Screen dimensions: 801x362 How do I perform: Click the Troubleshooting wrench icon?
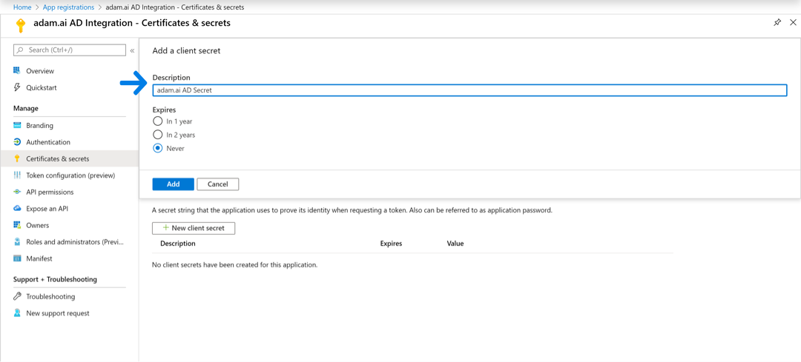(x=17, y=296)
